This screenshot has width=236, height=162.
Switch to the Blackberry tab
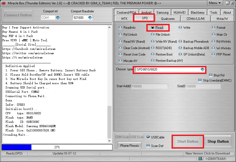pyautogui.click(x=198, y=13)
